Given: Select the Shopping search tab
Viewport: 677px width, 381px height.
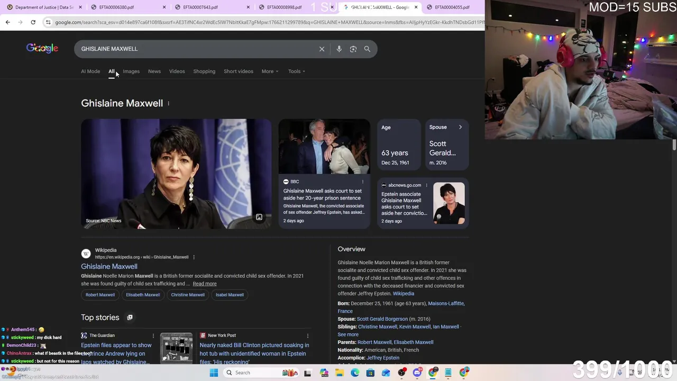Looking at the screenshot, I should coord(204,71).
